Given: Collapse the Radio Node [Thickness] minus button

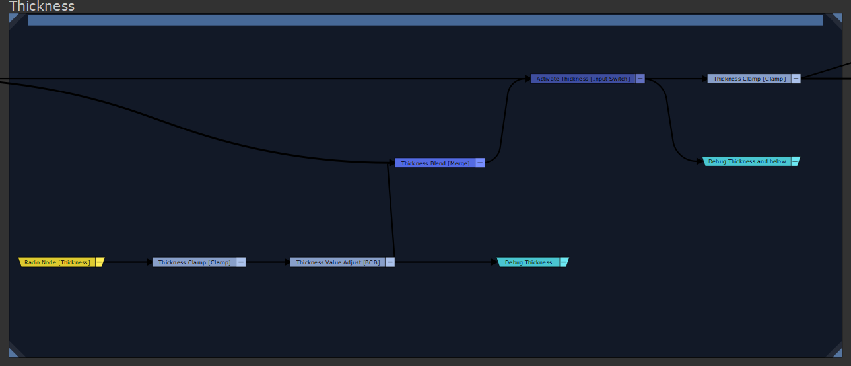Looking at the screenshot, I should click(x=99, y=262).
